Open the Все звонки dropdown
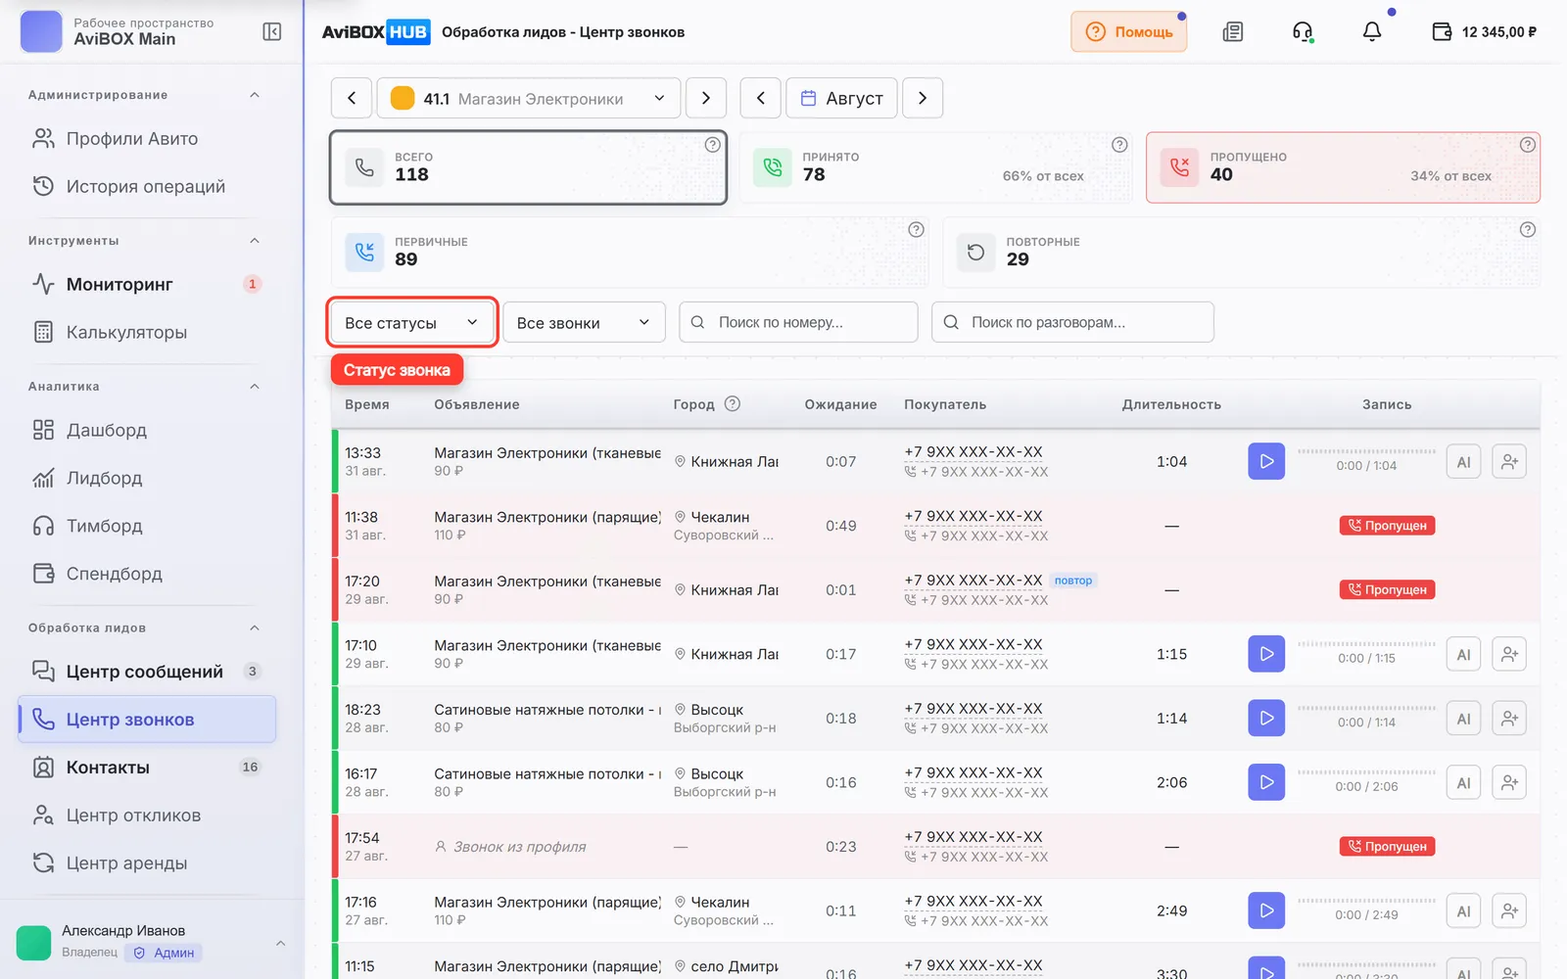The height and width of the screenshot is (979, 1567). pyautogui.click(x=585, y=322)
